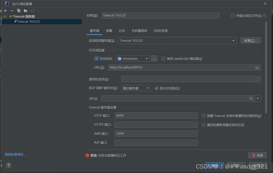Enable 存储为项目文件 checkbox
Image resolution: width=273 pixels, height=173 pixels.
[233, 16]
